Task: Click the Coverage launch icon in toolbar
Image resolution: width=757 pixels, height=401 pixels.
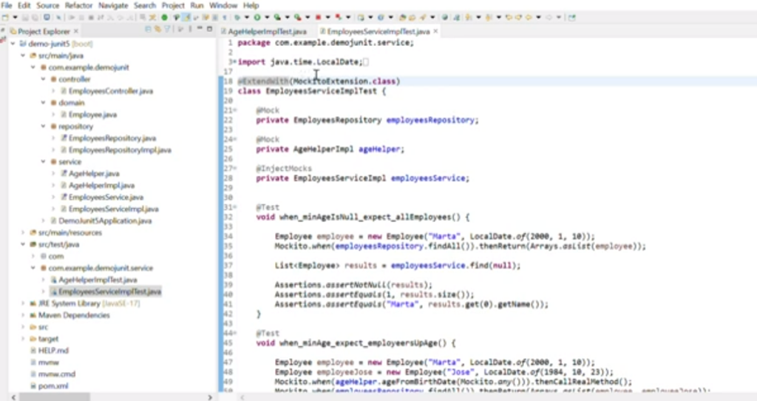Action: 277,16
